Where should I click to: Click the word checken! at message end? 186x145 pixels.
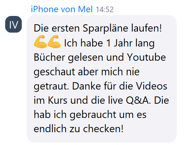point(103,129)
